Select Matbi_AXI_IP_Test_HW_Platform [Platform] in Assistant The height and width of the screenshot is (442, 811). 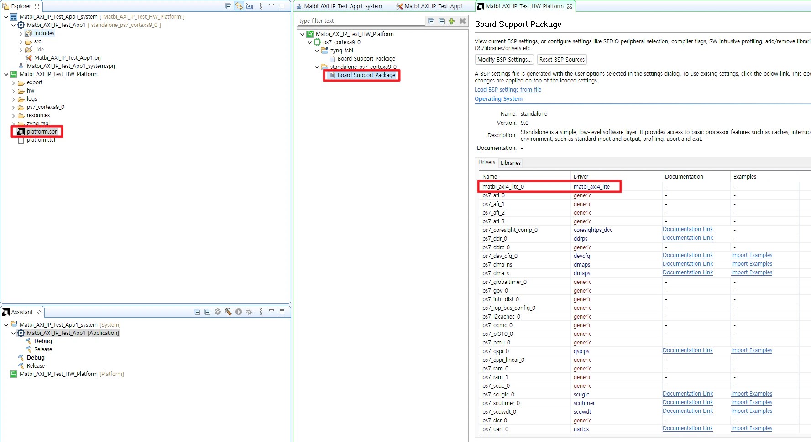tap(71, 374)
